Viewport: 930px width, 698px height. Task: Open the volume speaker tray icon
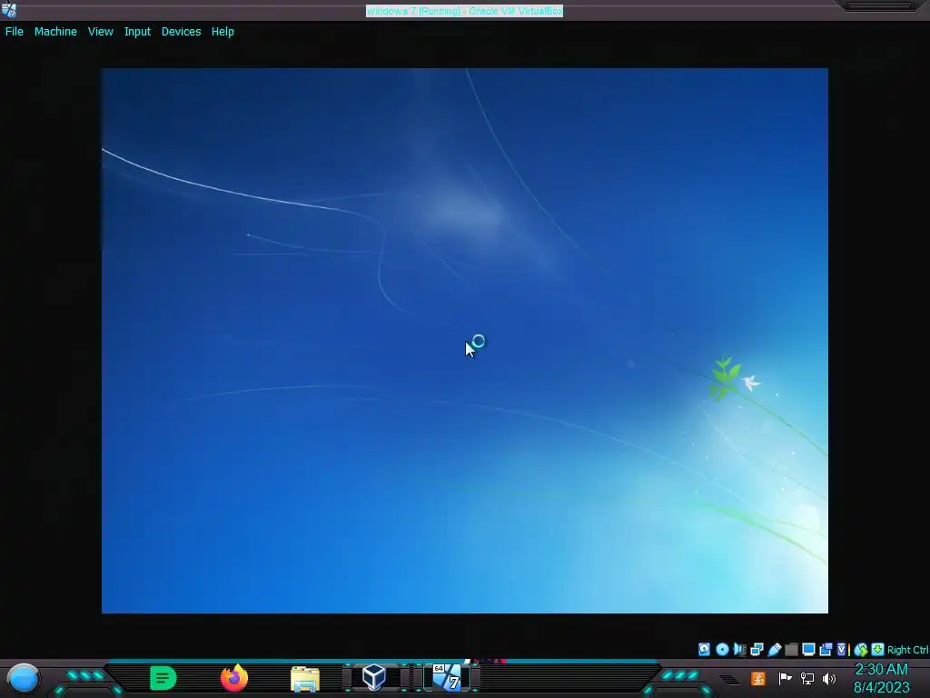coord(829,678)
